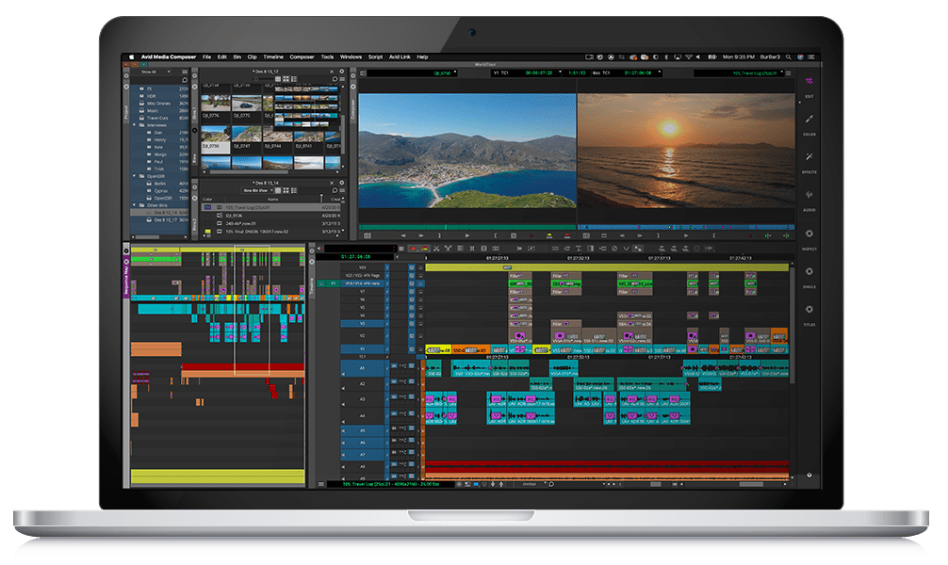The height and width of the screenshot is (565, 948).
Task: Open search in the Des 8 10_14 bin
Action: click(x=334, y=190)
